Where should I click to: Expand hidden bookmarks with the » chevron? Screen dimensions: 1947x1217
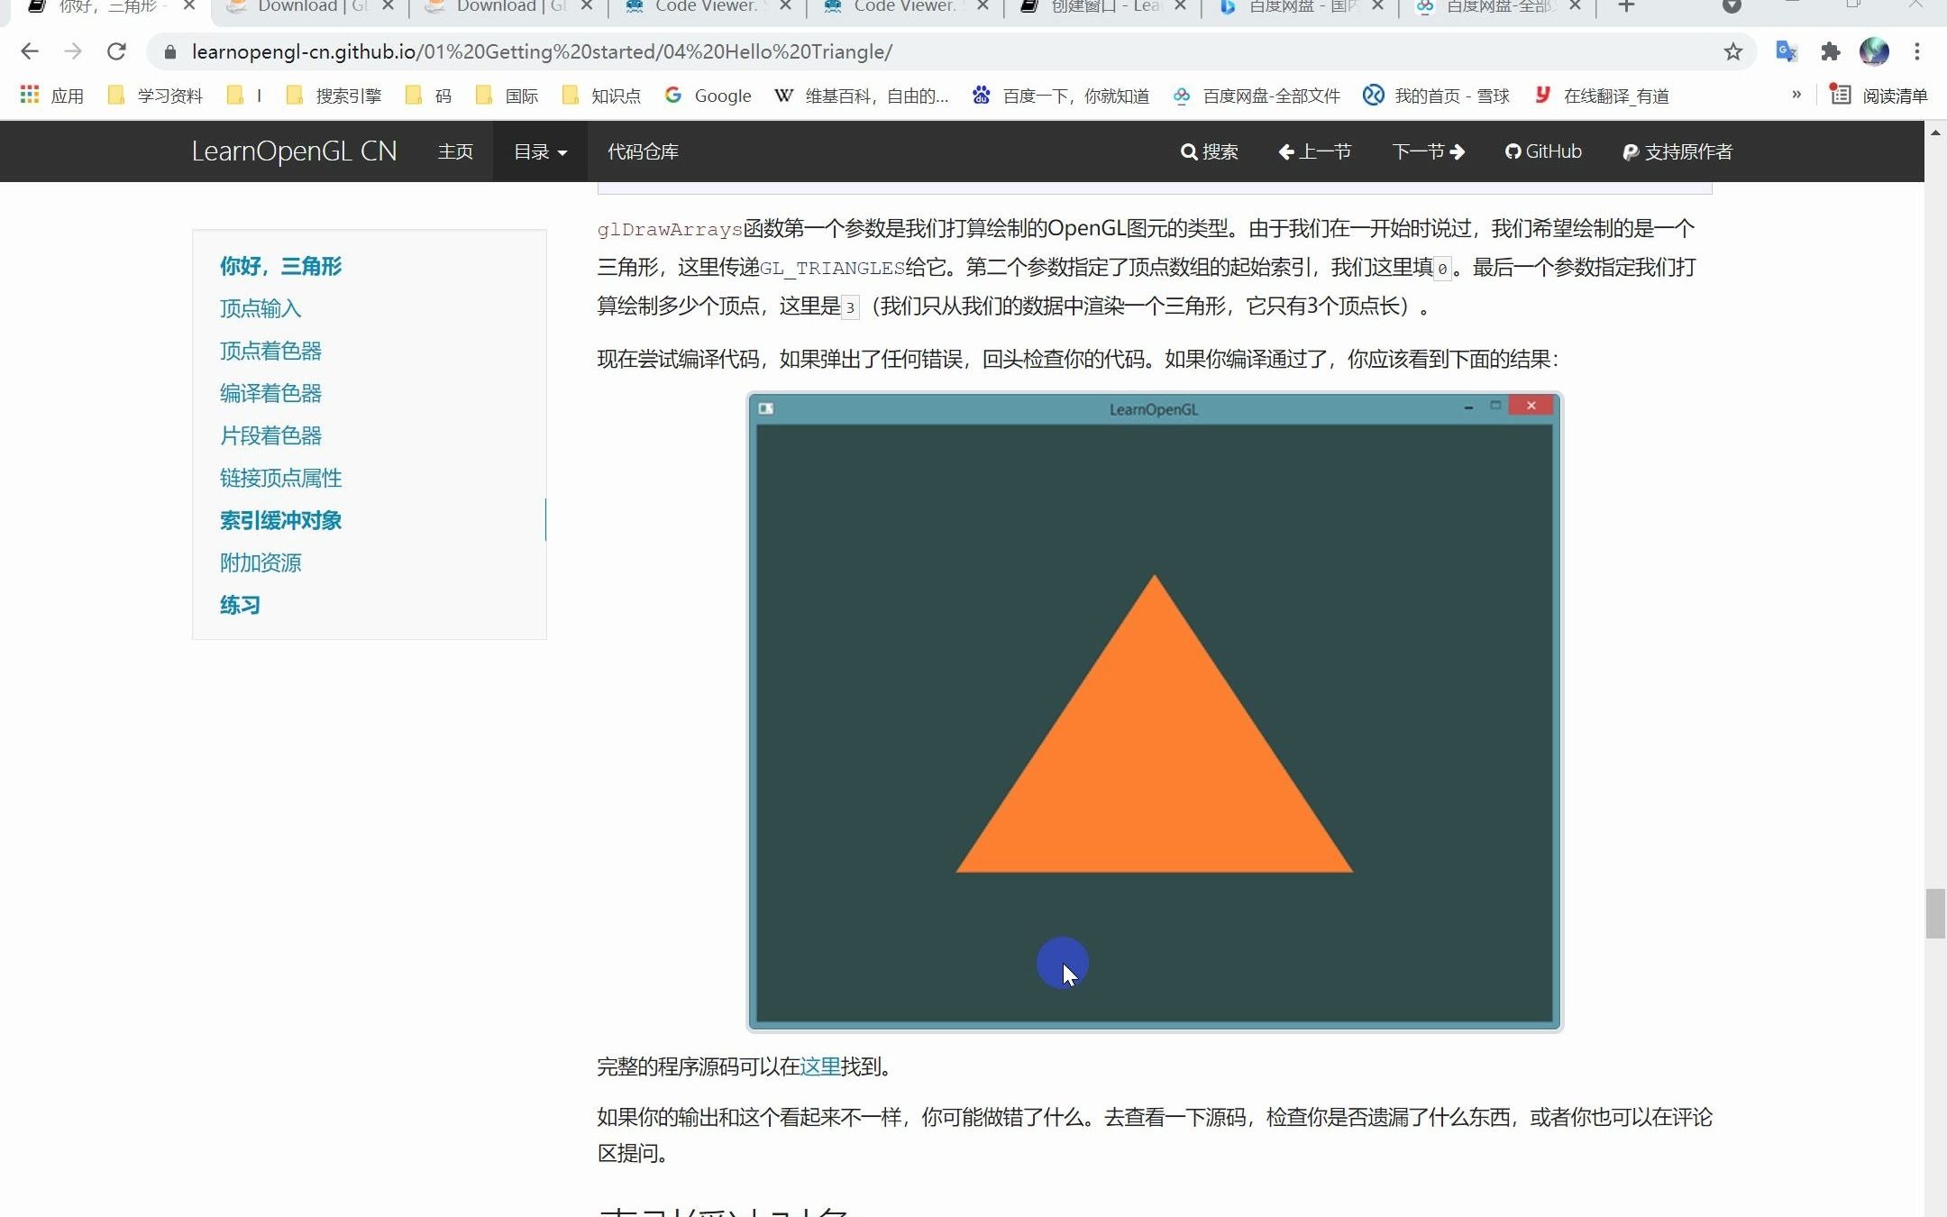1796,96
